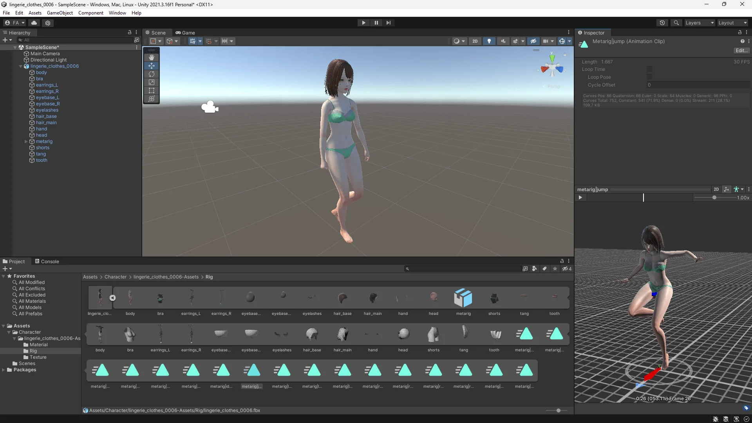Expand the metarig object in Hierarchy

pyautogui.click(x=26, y=141)
